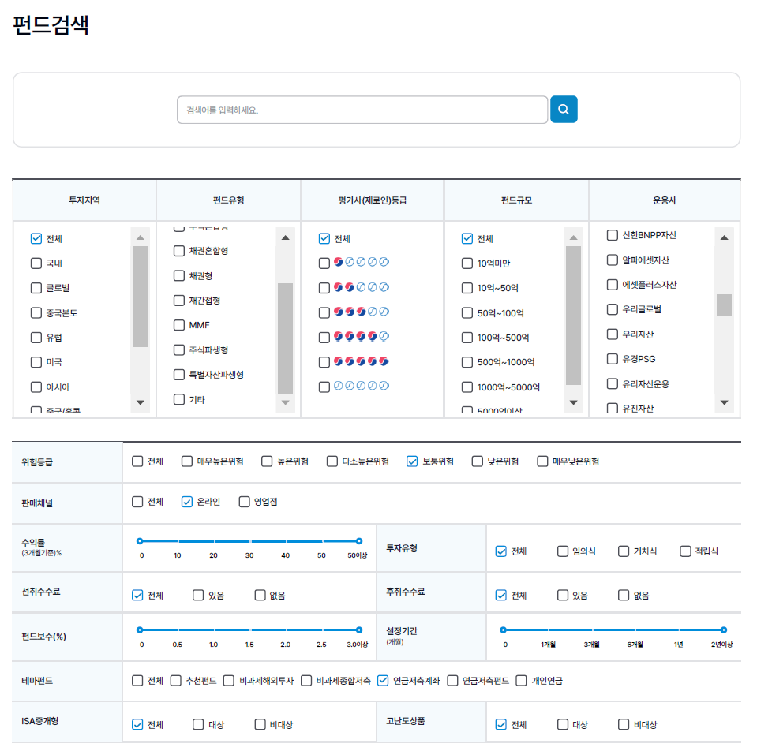
Task: Check 없음 for 후취수수료
Action: [x=624, y=596]
